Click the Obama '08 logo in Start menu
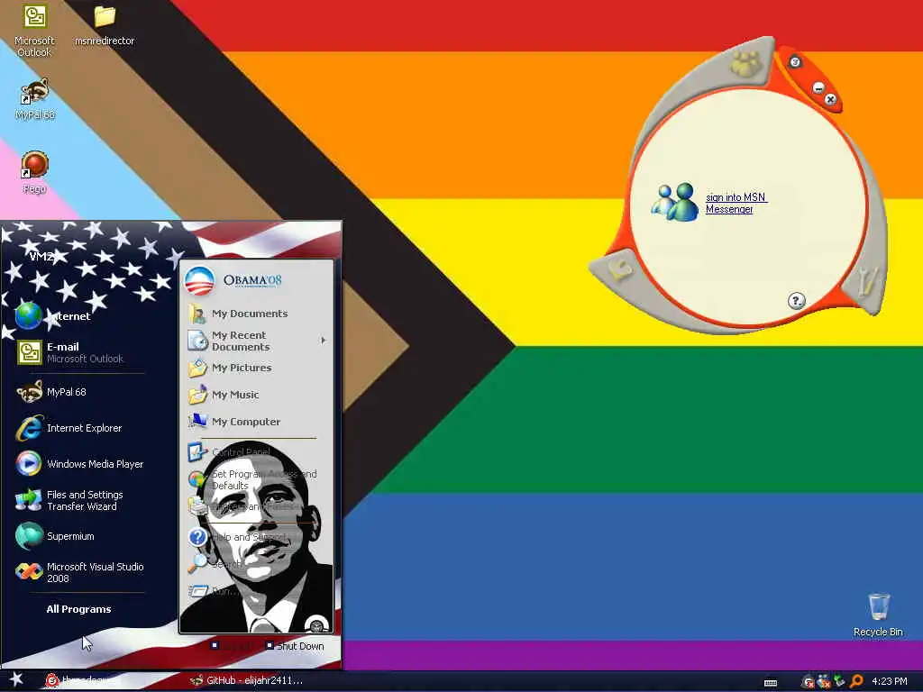 (233, 281)
